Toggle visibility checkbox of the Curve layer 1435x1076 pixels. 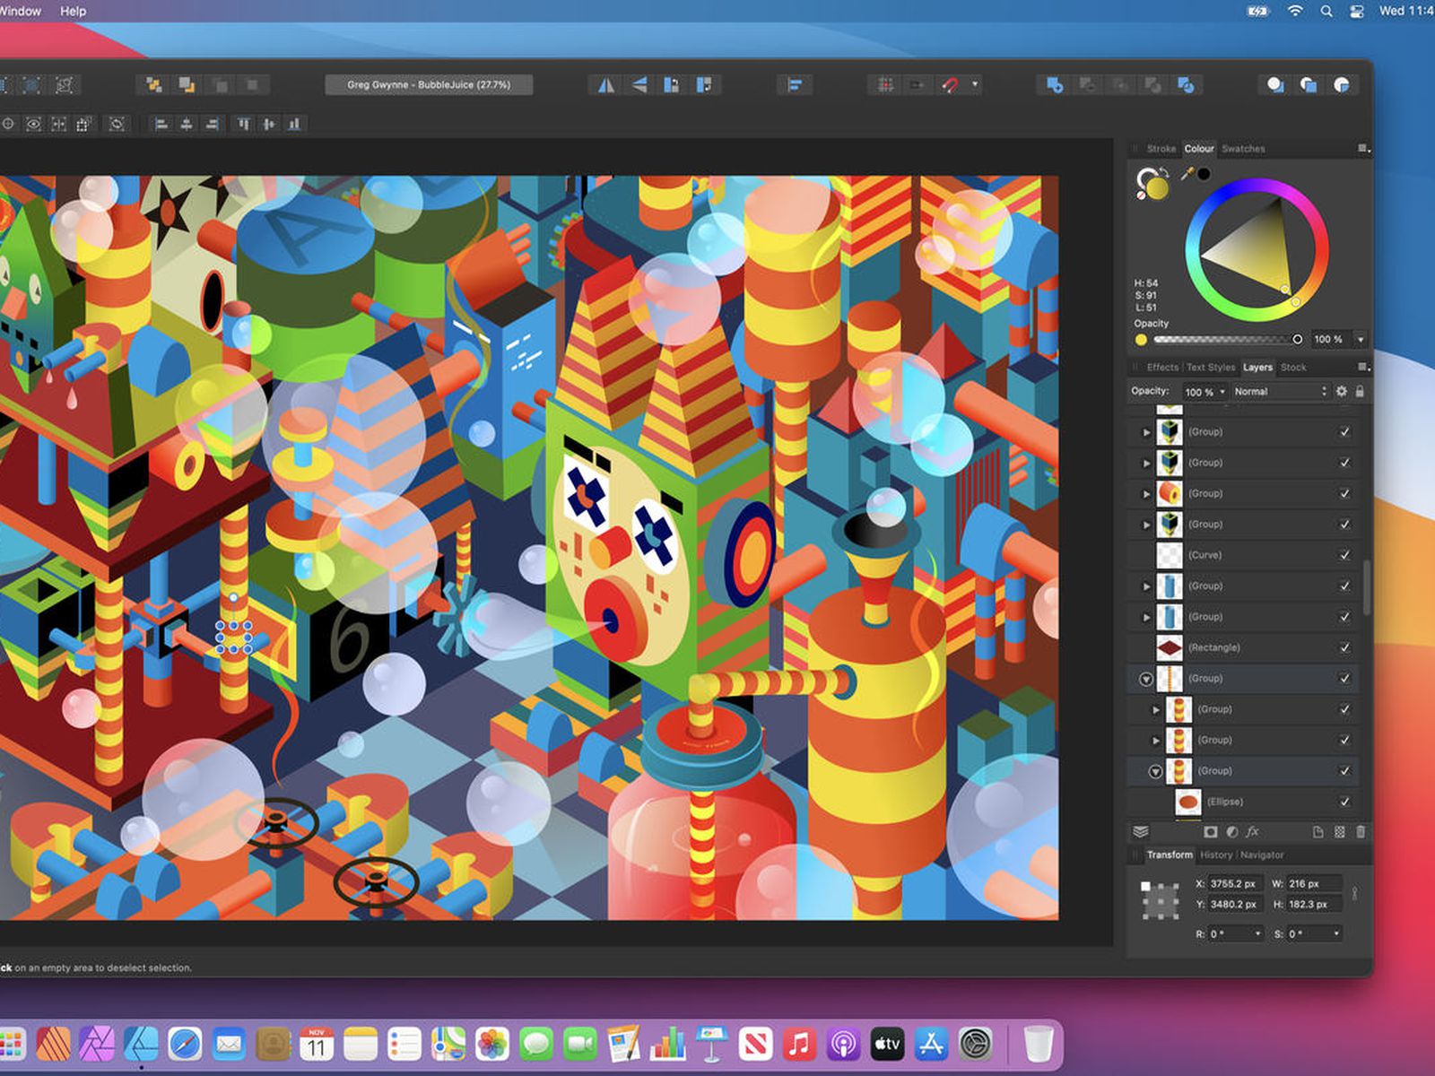pyautogui.click(x=1344, y=555)
